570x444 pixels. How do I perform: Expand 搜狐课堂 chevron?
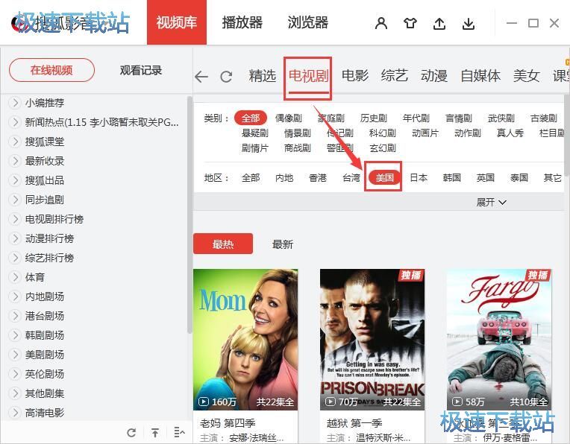pos(15,142)
